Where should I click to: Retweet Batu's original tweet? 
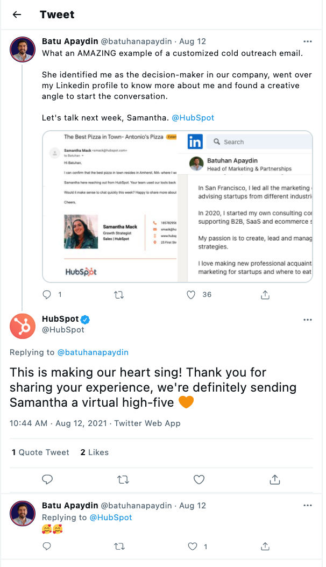click(x=119, y=295)
